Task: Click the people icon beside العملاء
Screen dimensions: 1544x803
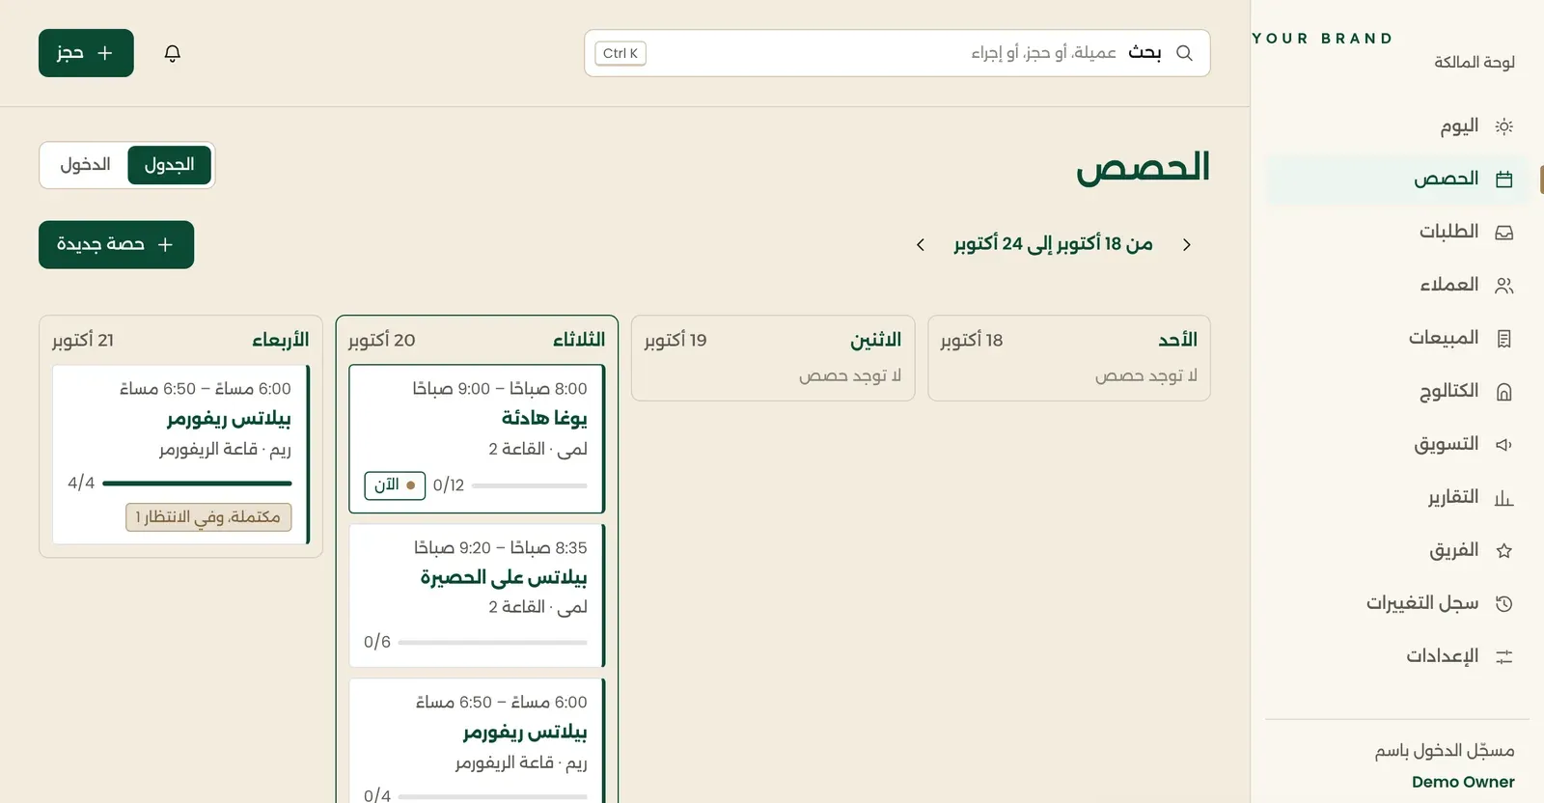Action: click(x=1503, y=286)
